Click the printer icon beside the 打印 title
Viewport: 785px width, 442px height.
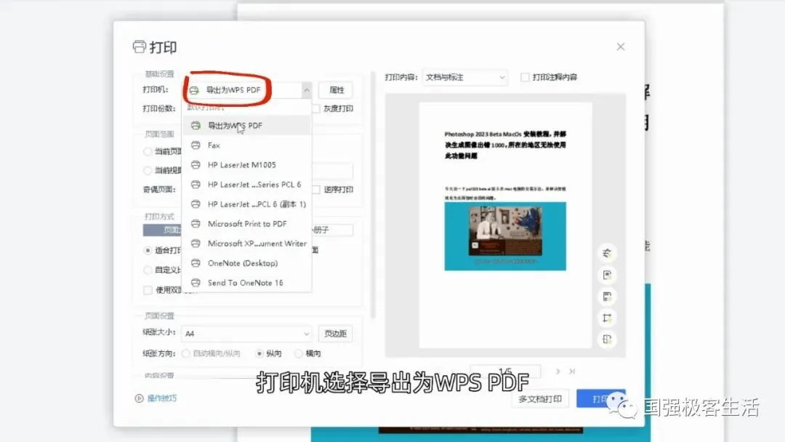coord(139,47)
